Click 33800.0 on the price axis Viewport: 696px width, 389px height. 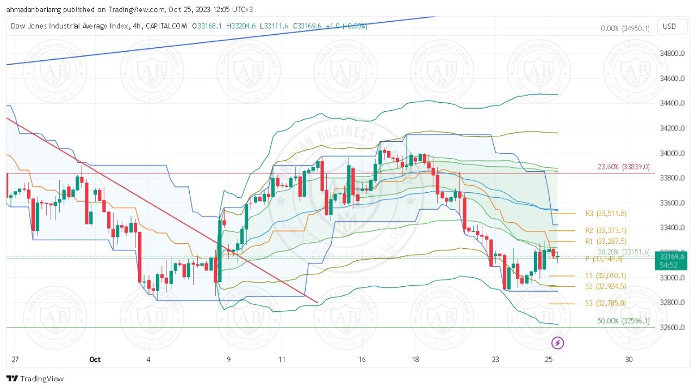coord(672,178)
